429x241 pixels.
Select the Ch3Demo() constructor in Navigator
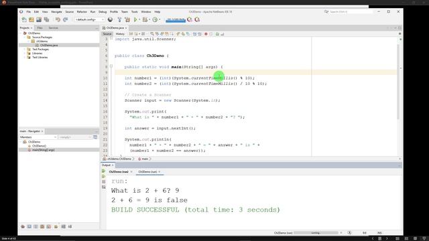39,146
